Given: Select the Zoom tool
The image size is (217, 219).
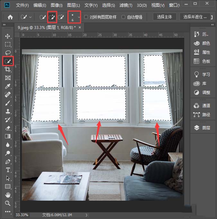Looking at the screenshot, I should coord(7,203).
